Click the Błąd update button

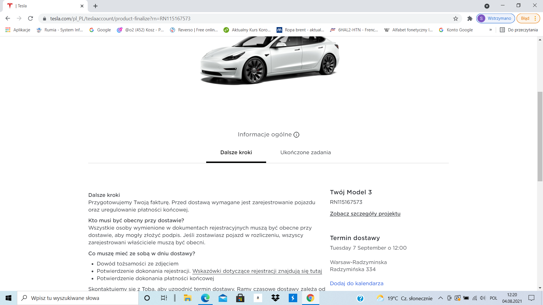528,18
